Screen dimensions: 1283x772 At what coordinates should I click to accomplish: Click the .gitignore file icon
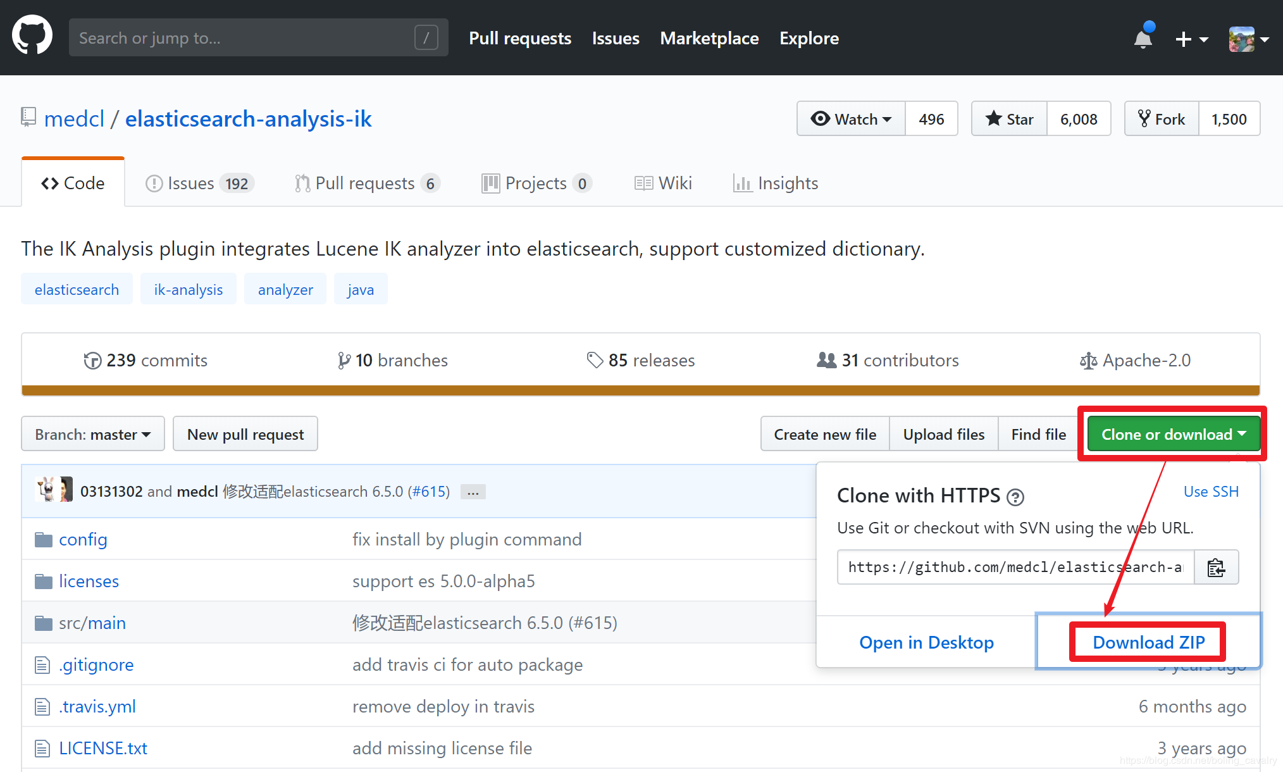[42, 665]
